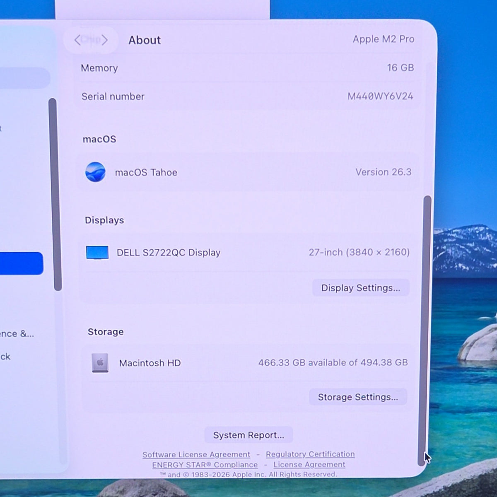The width and height of the screenshot is (497, 497).
Task: Click the macOS Tahoe name
Action: tap(146, 172)
